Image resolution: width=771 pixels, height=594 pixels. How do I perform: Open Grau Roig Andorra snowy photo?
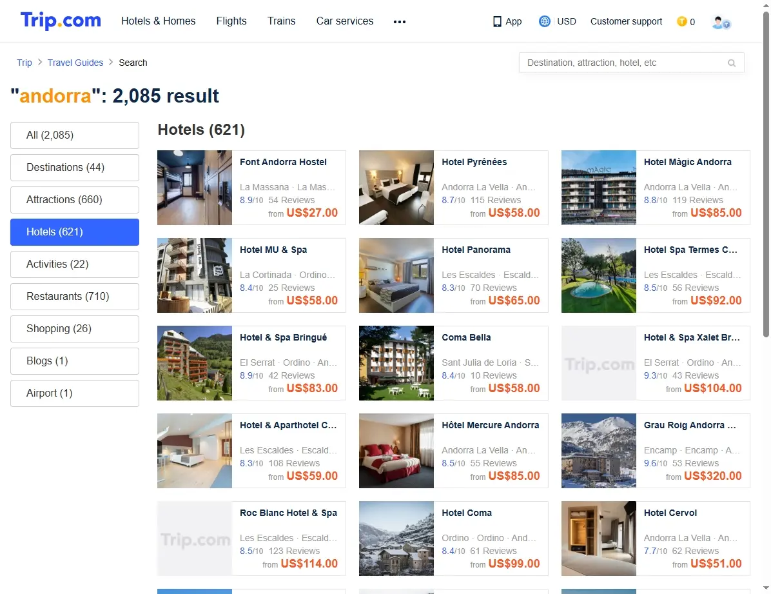[598, 451]
